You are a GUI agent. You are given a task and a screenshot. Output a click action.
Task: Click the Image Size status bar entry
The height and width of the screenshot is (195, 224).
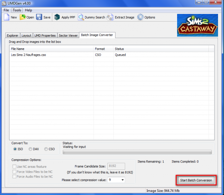163,191
